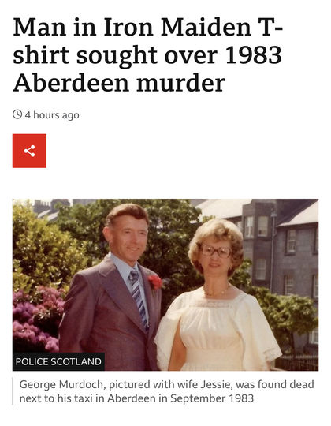Click 'September 1983' in the caption
The height and width of the screenshot is (426, 331).
[212, 398]
